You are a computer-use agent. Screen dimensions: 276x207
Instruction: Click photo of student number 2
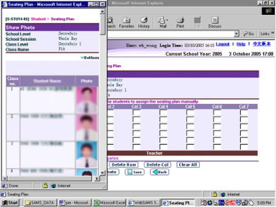pos(87,128)
